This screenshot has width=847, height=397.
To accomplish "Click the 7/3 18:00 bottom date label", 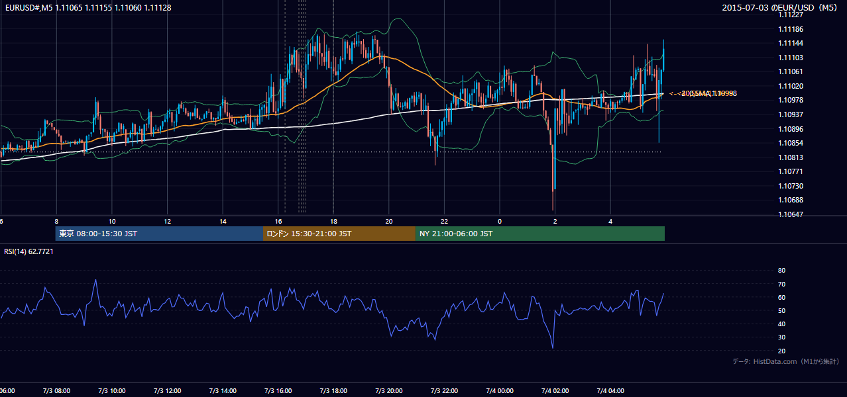I will [333, 391].
